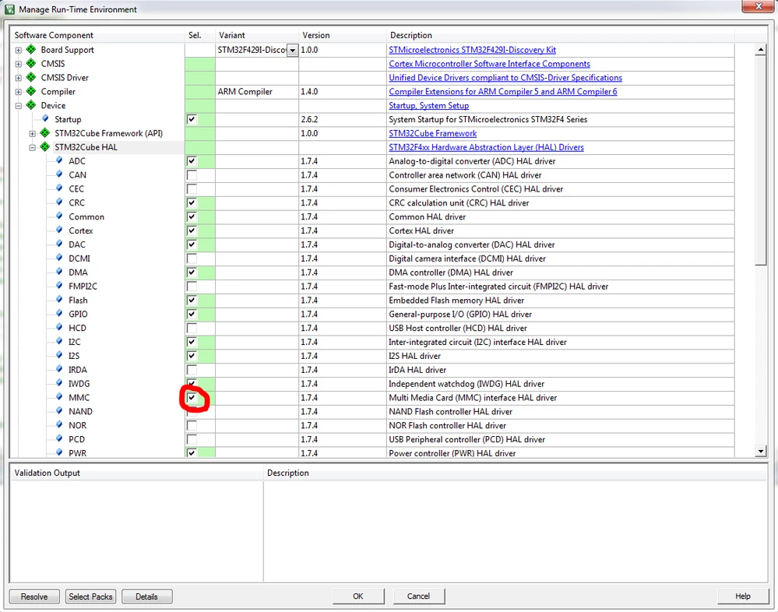Enable the CAN HAL driver checkbox

coord(192,174)
